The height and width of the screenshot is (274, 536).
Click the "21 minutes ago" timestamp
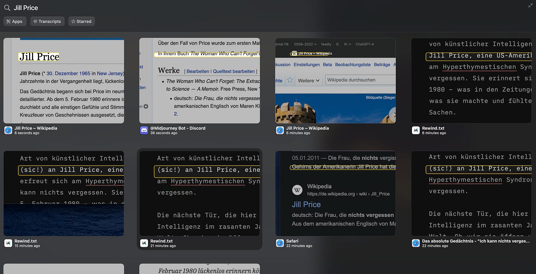(x=163, y=246)
